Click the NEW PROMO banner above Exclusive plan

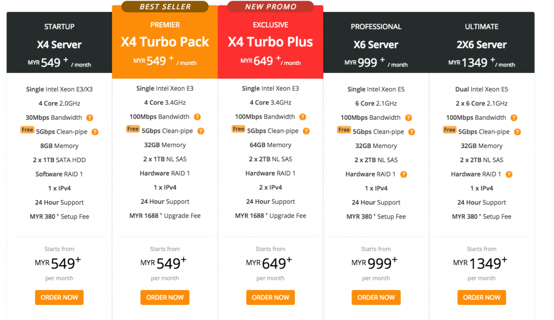point(270,6)
